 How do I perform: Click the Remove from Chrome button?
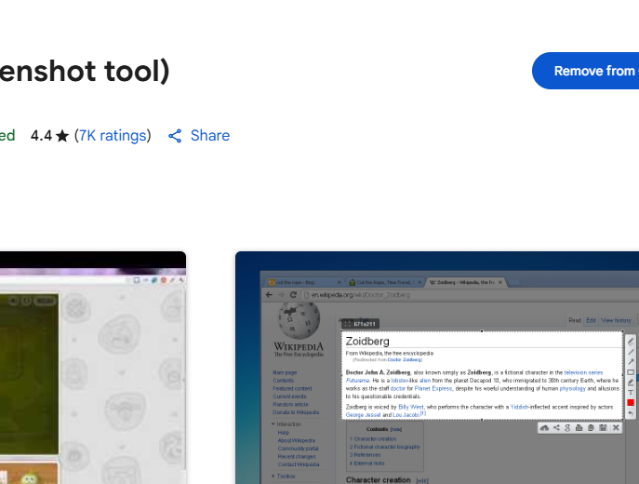(586, 71)
